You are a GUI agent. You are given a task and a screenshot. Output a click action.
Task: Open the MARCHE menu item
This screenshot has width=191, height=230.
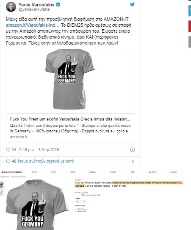coord(174,172)
